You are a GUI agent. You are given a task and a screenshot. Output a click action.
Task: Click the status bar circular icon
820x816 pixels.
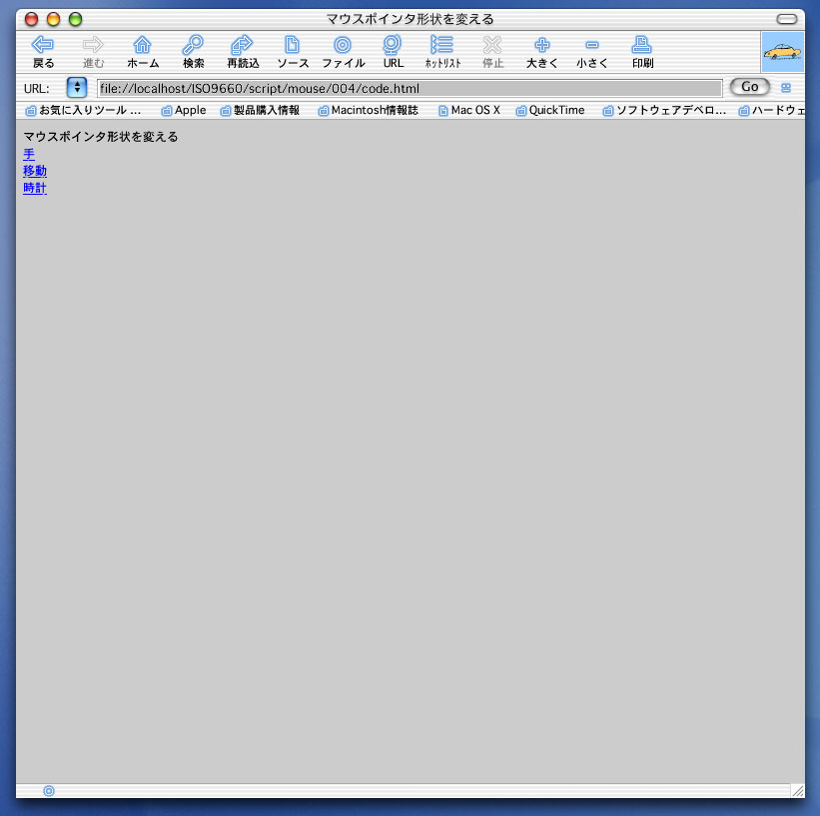pyautogui.click(x=49, y=791)
